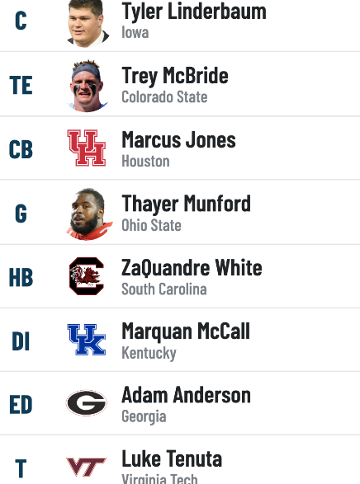The image size is (360, 484).
Task: Select Thayer Munford player name
Action: coord(186,204)
